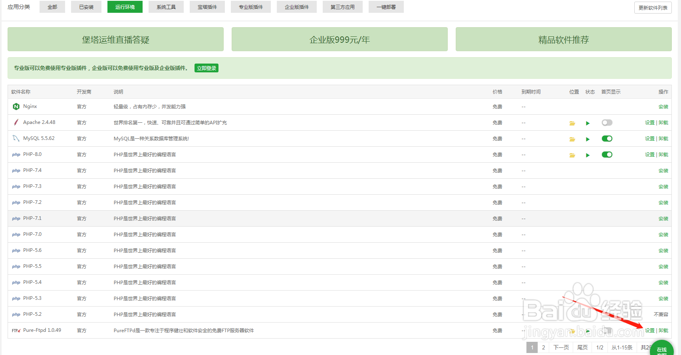681x355 pixels.
Task: Click 卸载 for Apache 2.4.48
Action: coord(663,123)
